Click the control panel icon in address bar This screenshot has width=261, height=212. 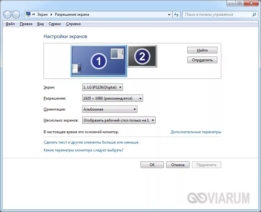tap(28, 14)
